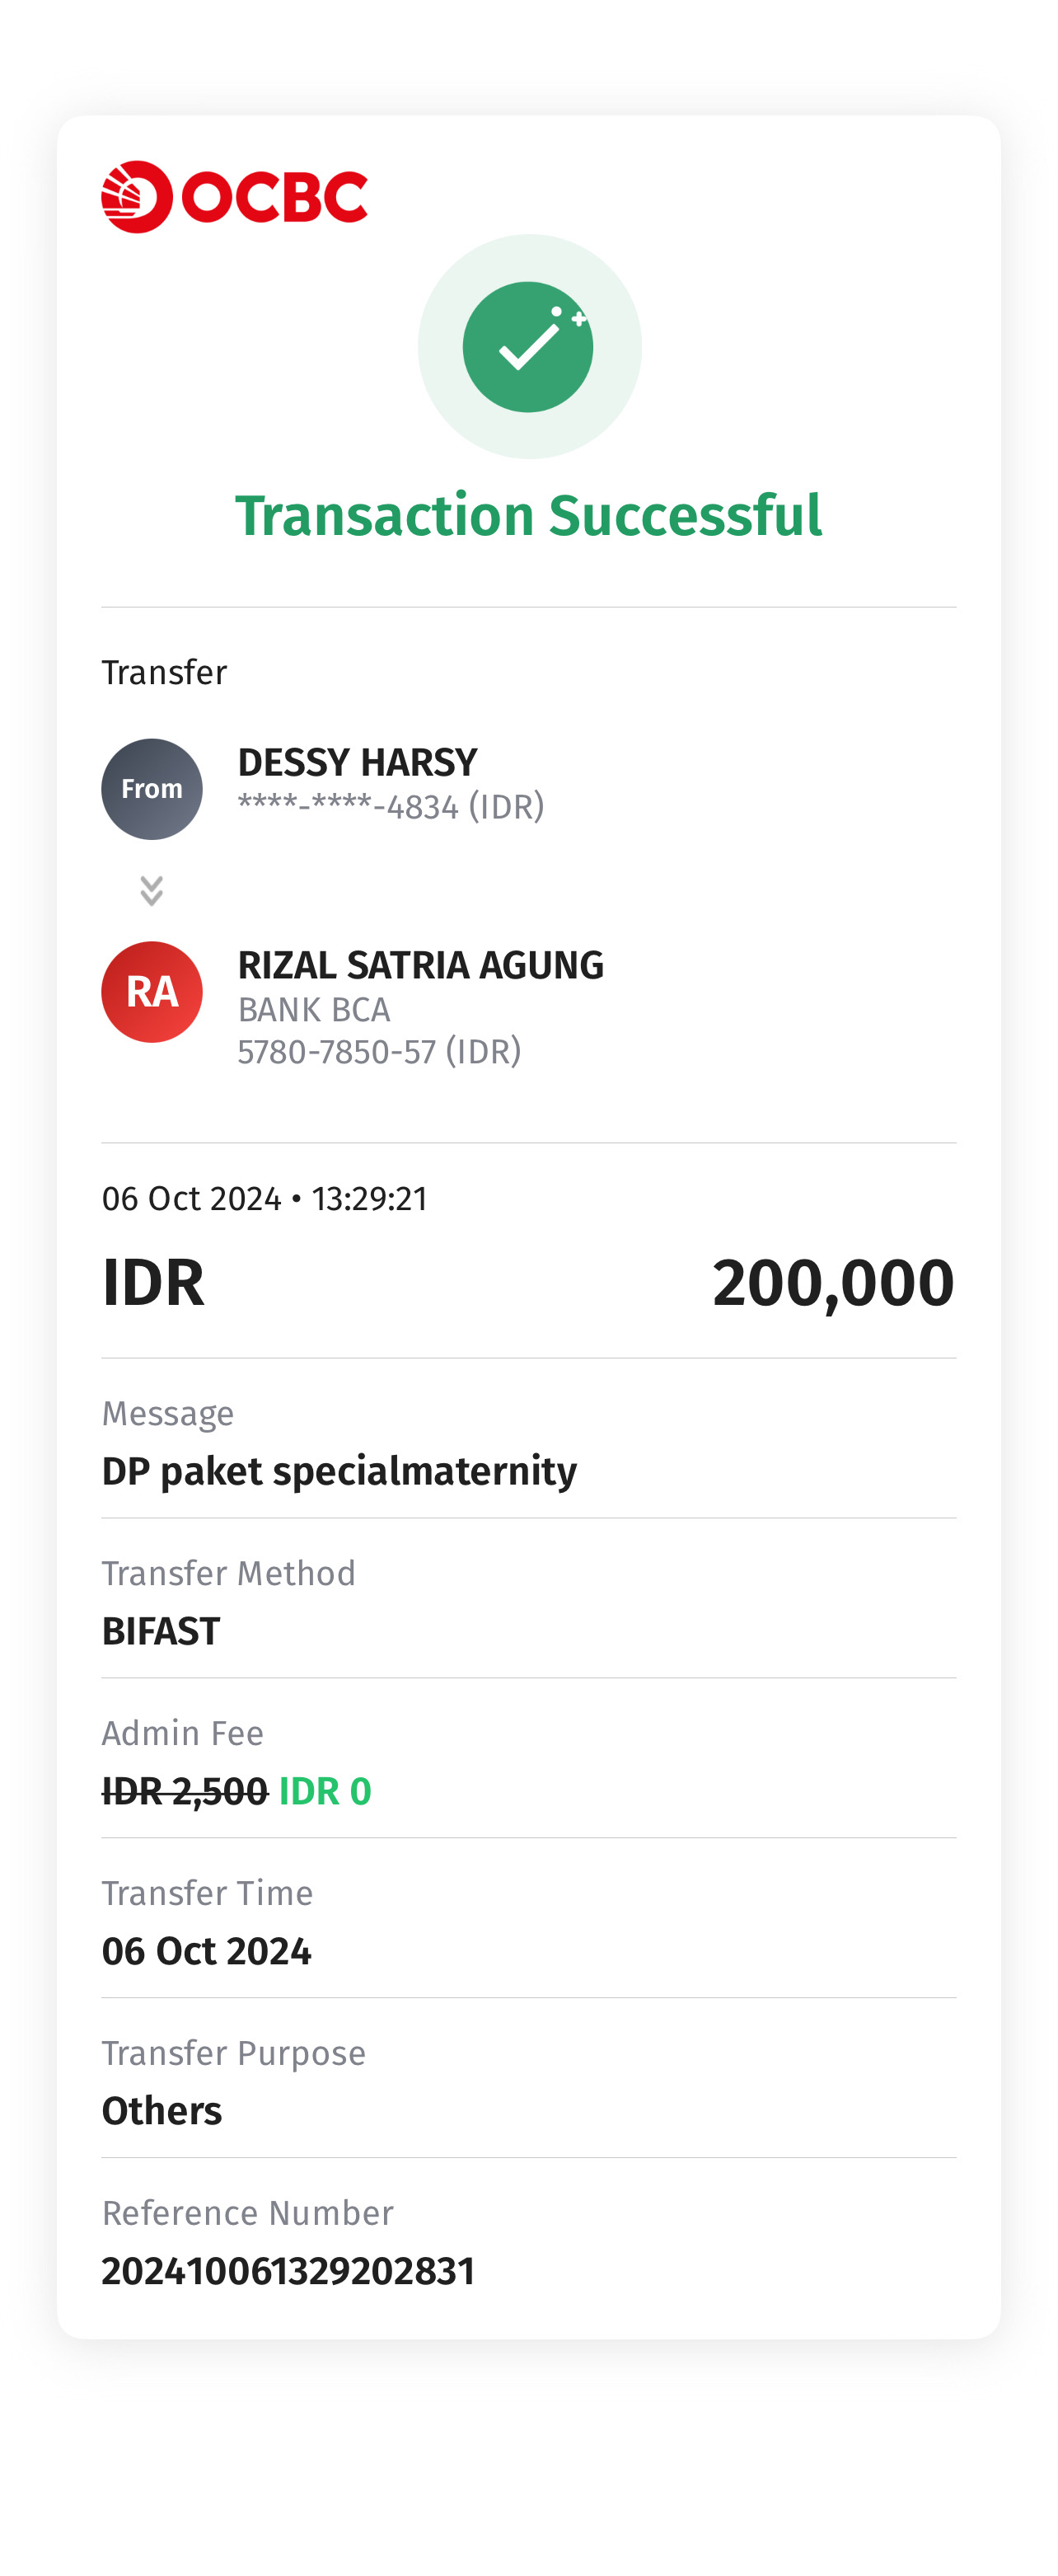Click the transaction date and time stamp
Image resolution: width=1058 pixels, height=2576 pixels.
265,1199
